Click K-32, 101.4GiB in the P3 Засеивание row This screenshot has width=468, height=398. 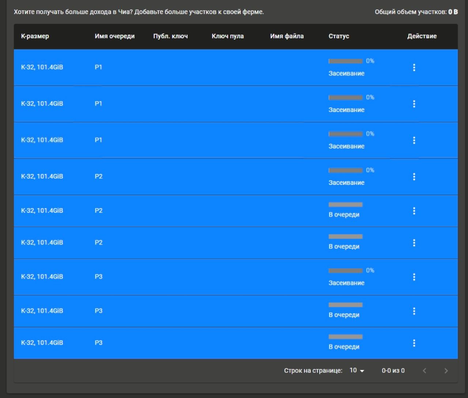tap(42, 277)
